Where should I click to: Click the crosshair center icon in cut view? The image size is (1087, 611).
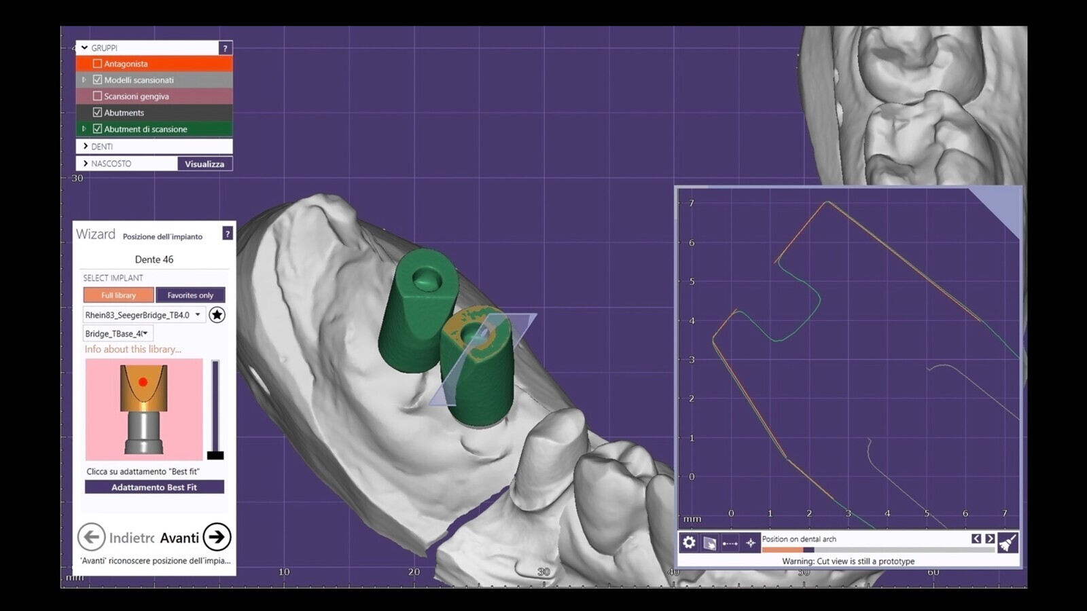pyautogui.click(x=751, y=542)
